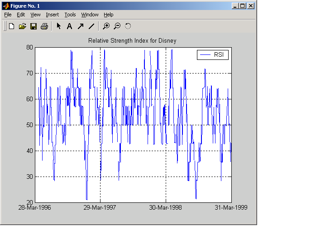Activate the Zoom Out magnifier tool
Image resolution: width=335 pixels, height=226 pixels.
coord(117,26)
